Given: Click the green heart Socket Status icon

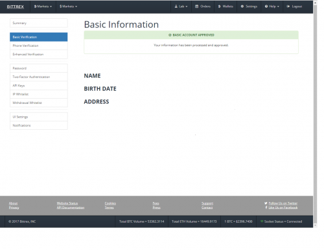Looking at the screenshot, I should click(x=262, y=221).
